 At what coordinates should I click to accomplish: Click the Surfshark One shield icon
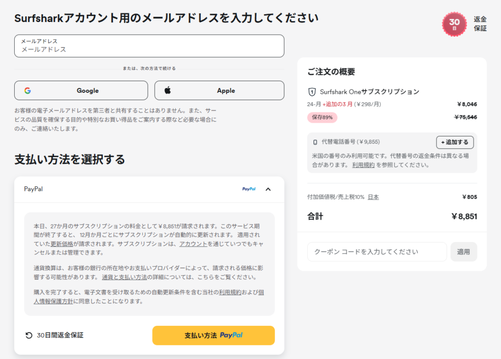click(x=312, y=92)
